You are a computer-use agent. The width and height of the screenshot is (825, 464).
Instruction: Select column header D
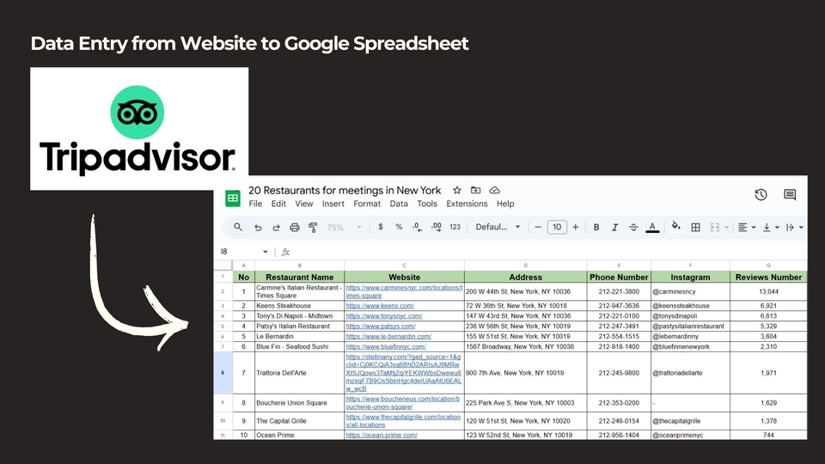[x=525, y=266]
